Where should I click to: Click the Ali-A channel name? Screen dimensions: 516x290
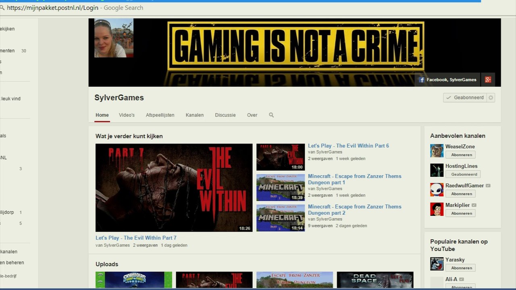tap(451, 279)
